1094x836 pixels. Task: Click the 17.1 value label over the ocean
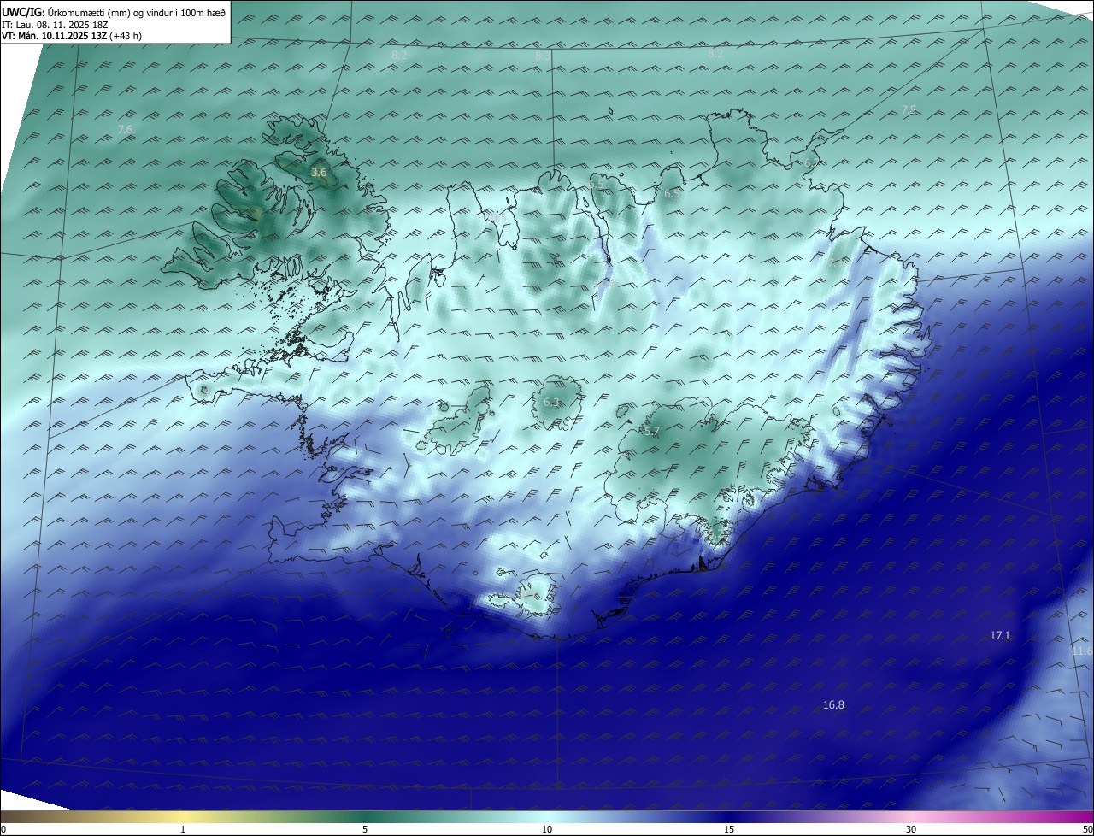(1000, 636)
